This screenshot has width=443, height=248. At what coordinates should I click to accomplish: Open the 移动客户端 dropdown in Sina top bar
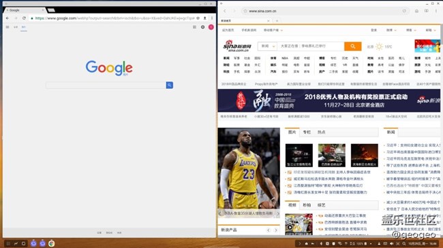click(x=273, y=30)
